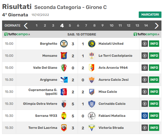
Task: Click the Borghetto team crest
Action: (x=64, y=44)
